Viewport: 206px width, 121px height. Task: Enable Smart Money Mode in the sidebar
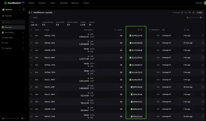(23, 118)
